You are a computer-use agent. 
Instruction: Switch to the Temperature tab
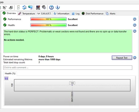[x=27, y=14]
